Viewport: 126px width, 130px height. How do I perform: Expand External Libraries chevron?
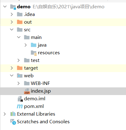tap(5, 114)
